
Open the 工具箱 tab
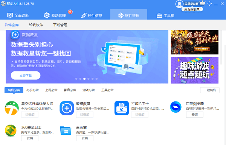tap(165, 15)
